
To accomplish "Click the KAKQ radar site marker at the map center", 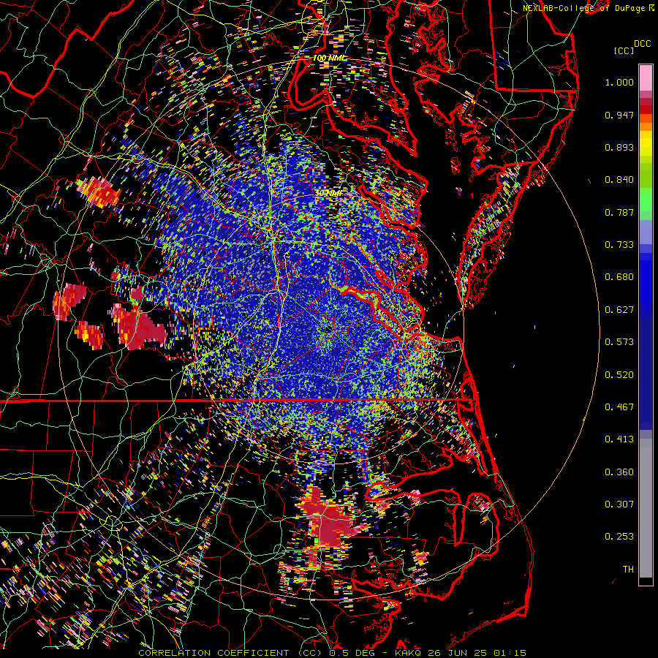I will [x=329, y=330].
